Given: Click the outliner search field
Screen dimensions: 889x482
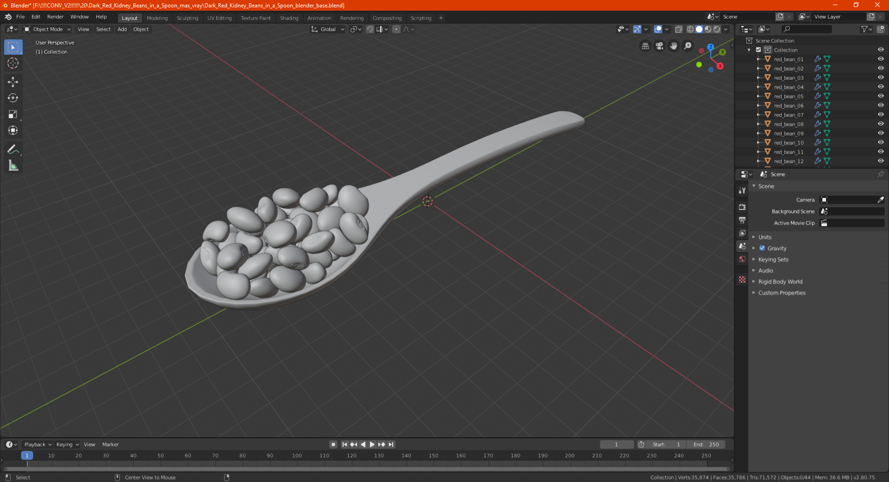Looking at the screenshot, I should (806, 29).
